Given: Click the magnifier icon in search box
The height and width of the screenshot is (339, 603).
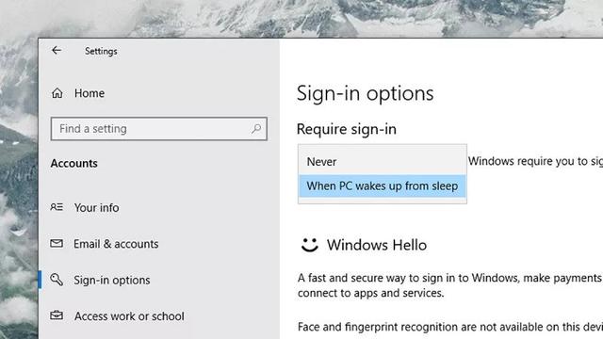Looking at the screenshot, I should click(x=256, y=129).
